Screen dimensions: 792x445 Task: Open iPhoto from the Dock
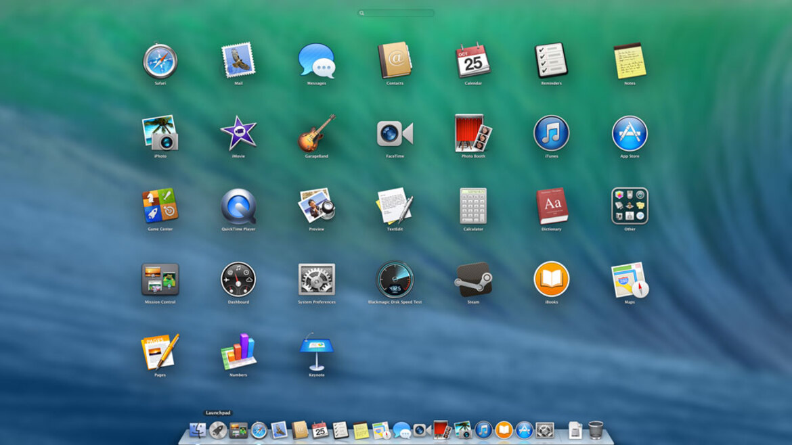point(462,430)
